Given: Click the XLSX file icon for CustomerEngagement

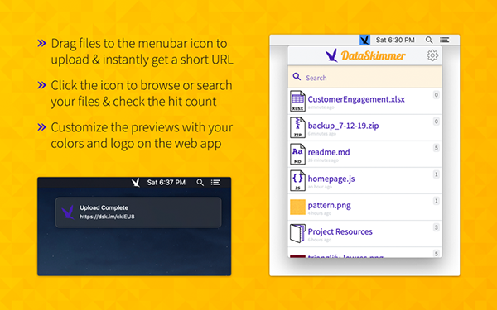Looking at the screenshot, I should coord(297,101).
